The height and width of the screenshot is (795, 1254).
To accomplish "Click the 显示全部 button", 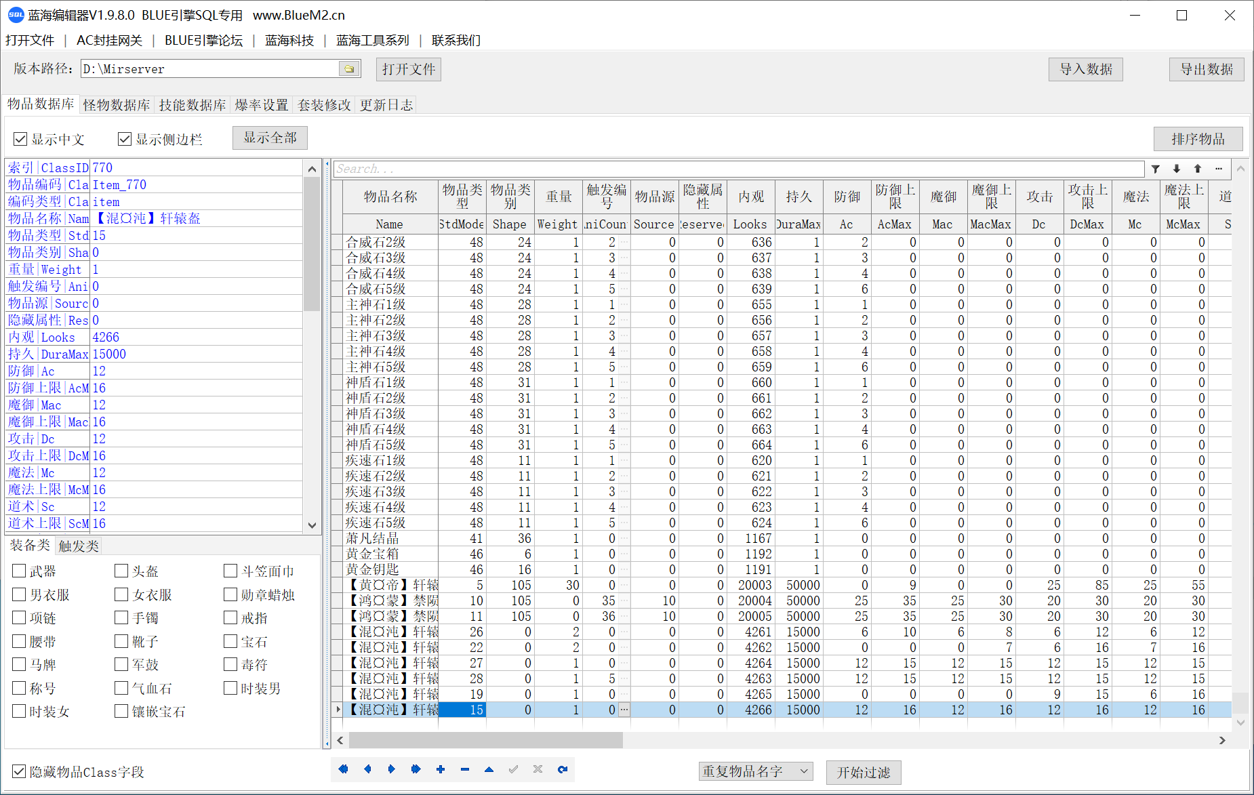I will pos(270,138).
